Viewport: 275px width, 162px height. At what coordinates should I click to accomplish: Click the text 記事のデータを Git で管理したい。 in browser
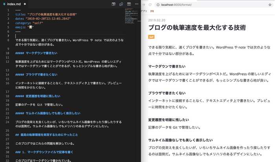point(174,127)
